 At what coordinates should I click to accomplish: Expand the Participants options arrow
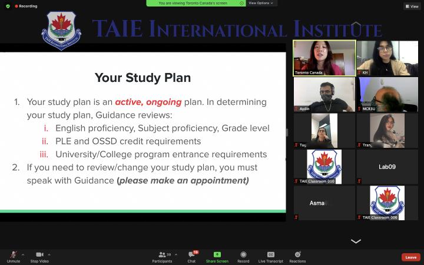click(176, 254)
